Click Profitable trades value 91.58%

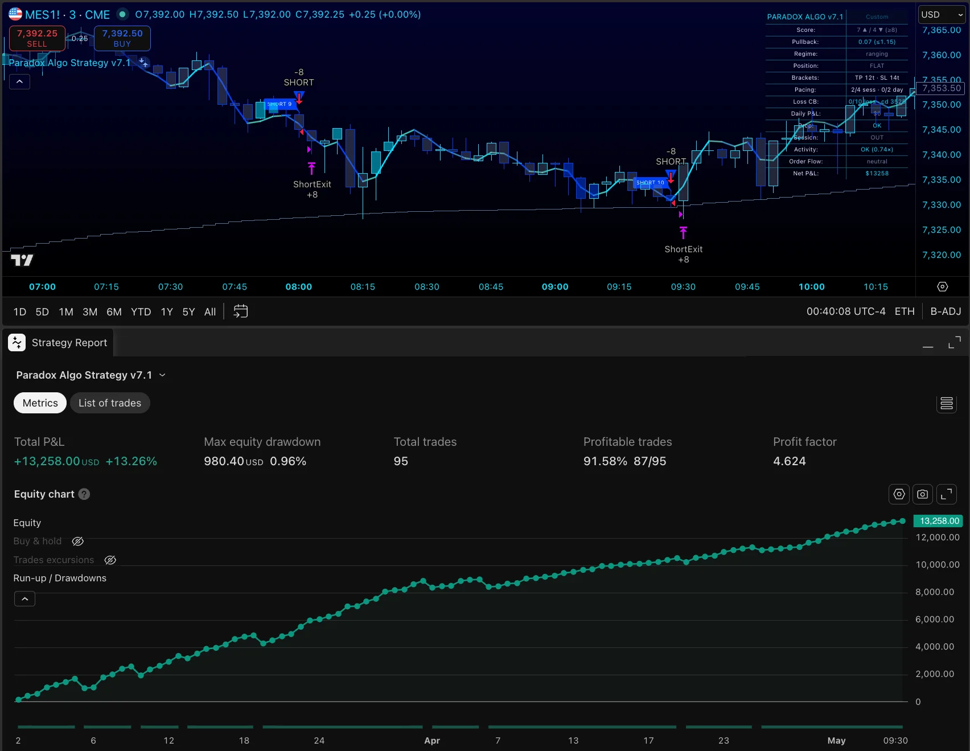(x=605, y=461)
